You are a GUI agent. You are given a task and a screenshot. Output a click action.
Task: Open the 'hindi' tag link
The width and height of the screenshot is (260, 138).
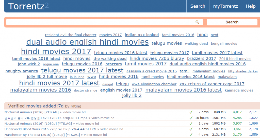click(x=202, y=35)
